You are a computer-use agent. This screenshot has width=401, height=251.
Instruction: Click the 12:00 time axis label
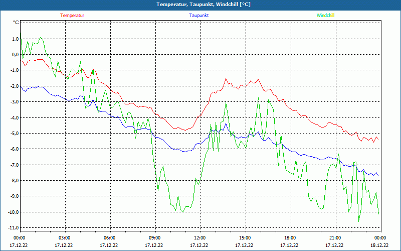200,238
